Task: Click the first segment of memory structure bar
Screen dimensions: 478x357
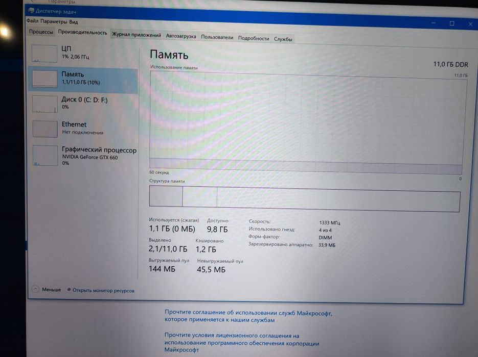Action: click(166, 196)
